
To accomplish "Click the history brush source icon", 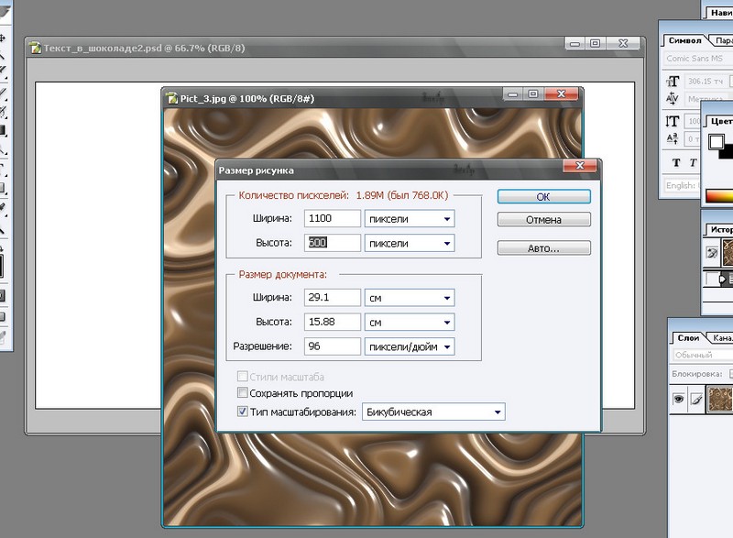I will pos(712,252).
